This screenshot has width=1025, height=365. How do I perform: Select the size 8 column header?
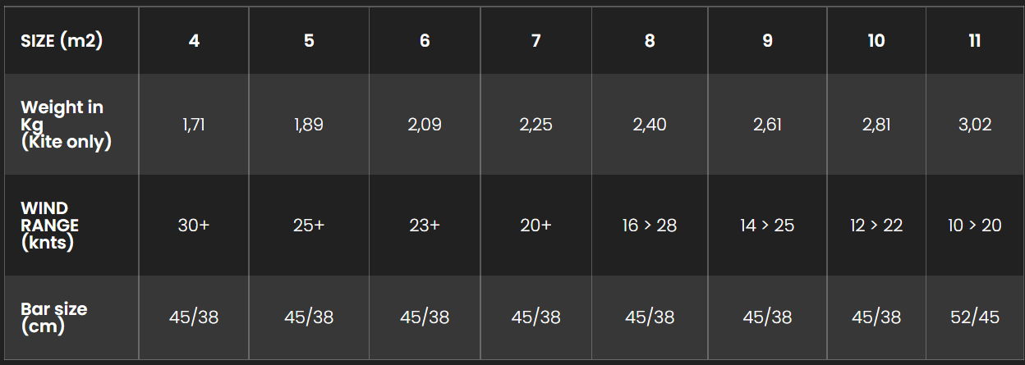[x=650, y=41]
